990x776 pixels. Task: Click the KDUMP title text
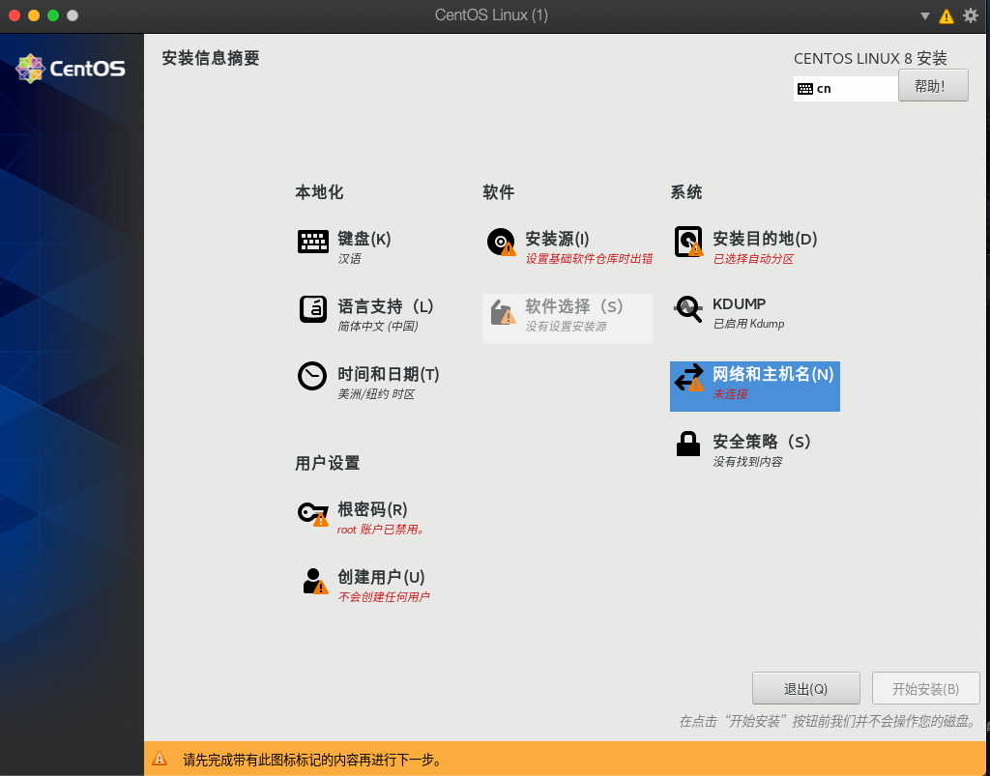coord(739,304)
